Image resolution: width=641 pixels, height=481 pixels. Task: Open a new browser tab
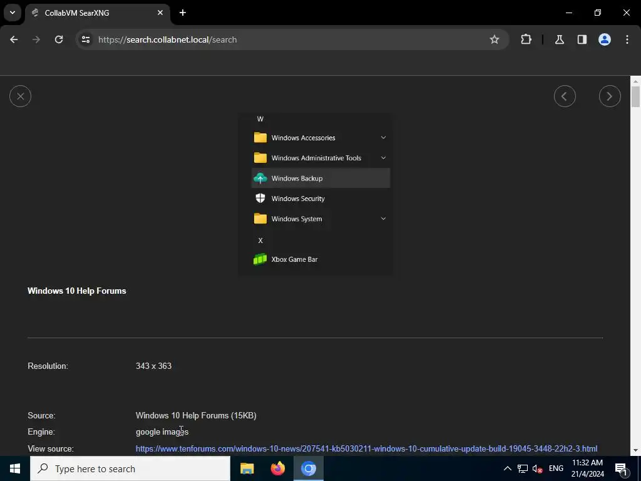183,13
